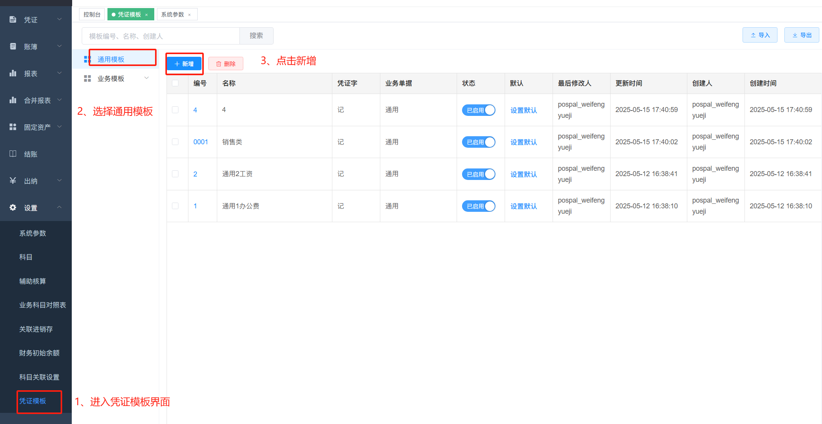Collapse the 设置 menu chevron
822x424 pixels.
[59, 207]
